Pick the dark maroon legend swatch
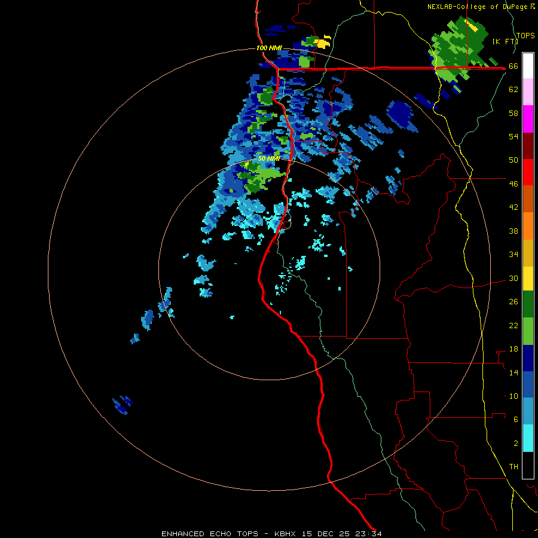This screenshot has width=538, height=538. tap(528, 145)
